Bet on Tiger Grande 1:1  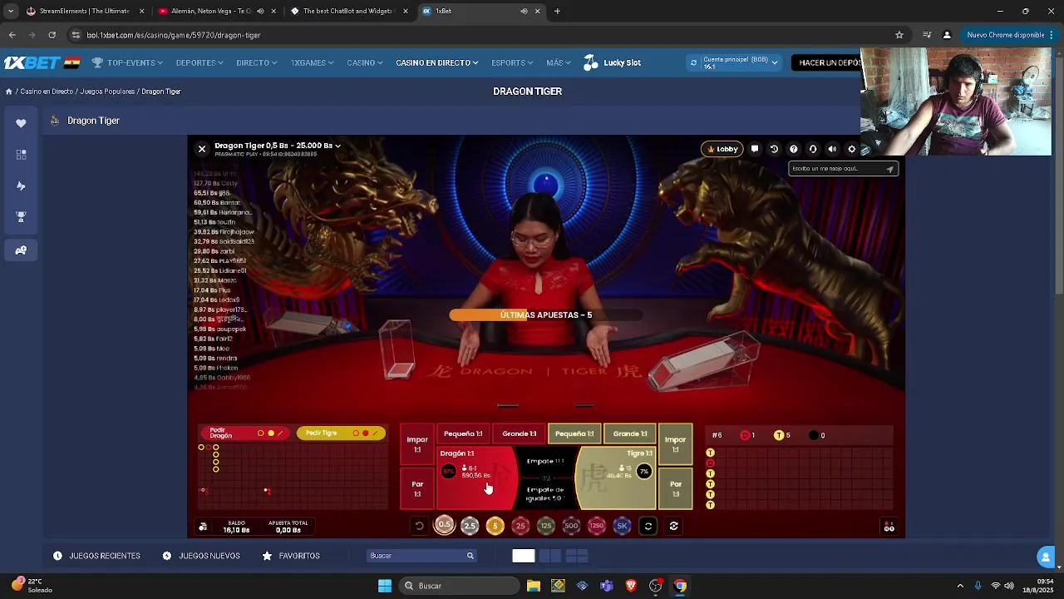click(630, 433)
